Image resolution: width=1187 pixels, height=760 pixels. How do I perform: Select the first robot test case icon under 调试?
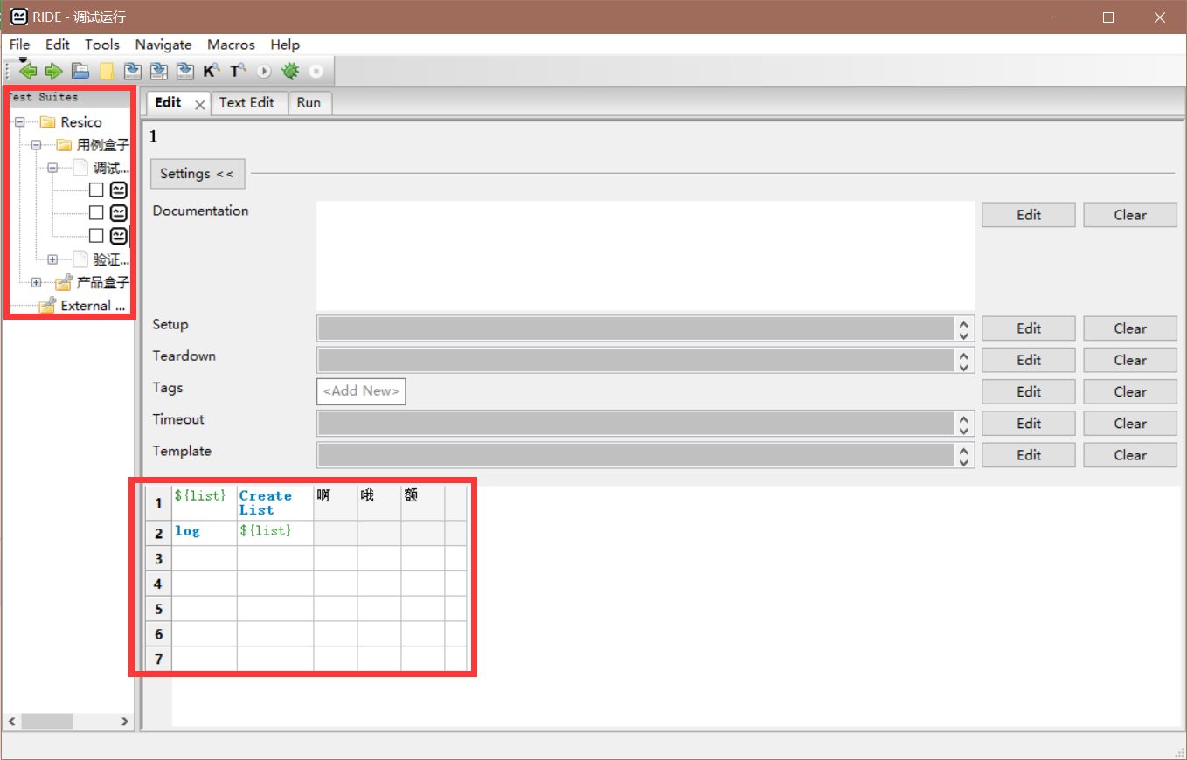point(119,190)
